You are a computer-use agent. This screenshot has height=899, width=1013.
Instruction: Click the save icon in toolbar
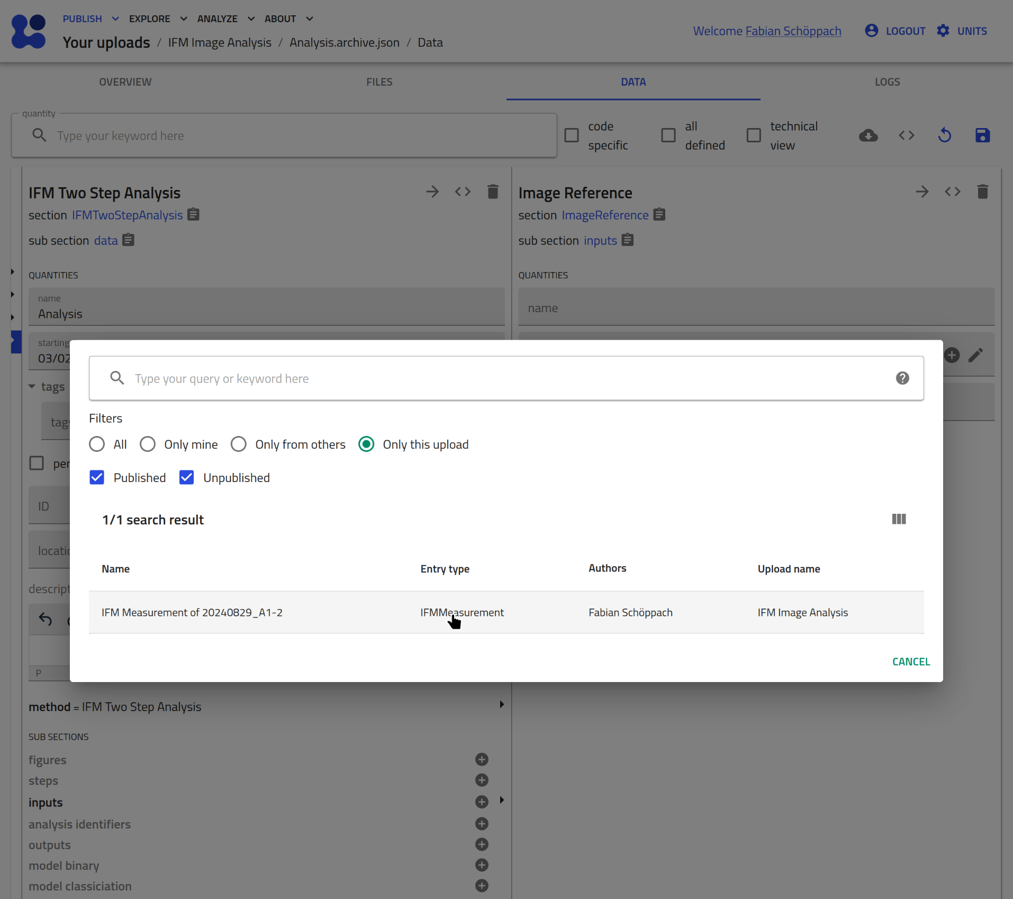pyautogui.click(x=982, y=135)
